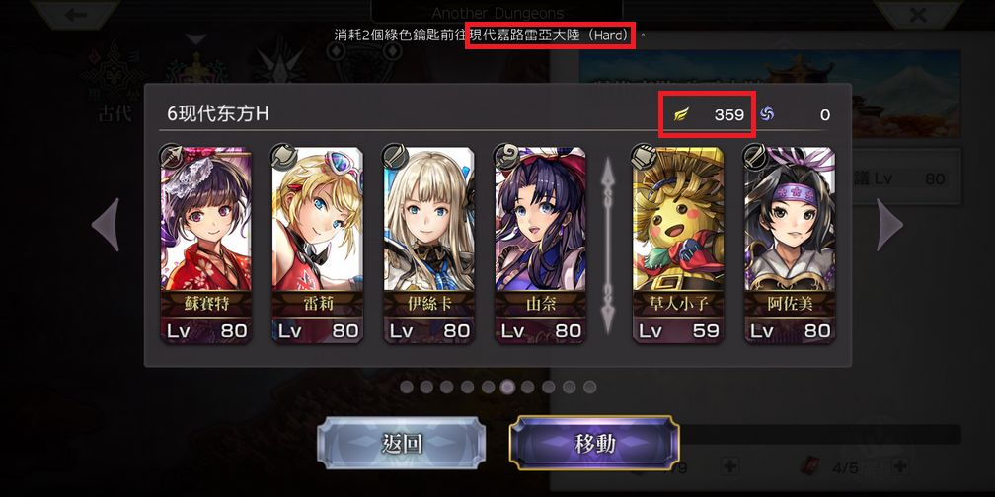This screenshot has height=497, width=995.
Task: Select the 伊絲卡 character card
Action: 429,246
